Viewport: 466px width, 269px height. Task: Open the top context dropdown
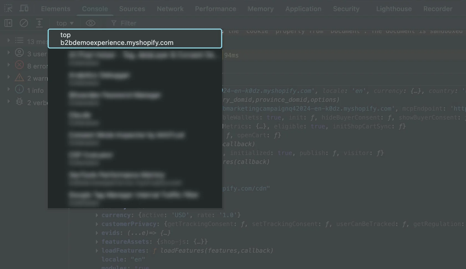click(65, 23)
